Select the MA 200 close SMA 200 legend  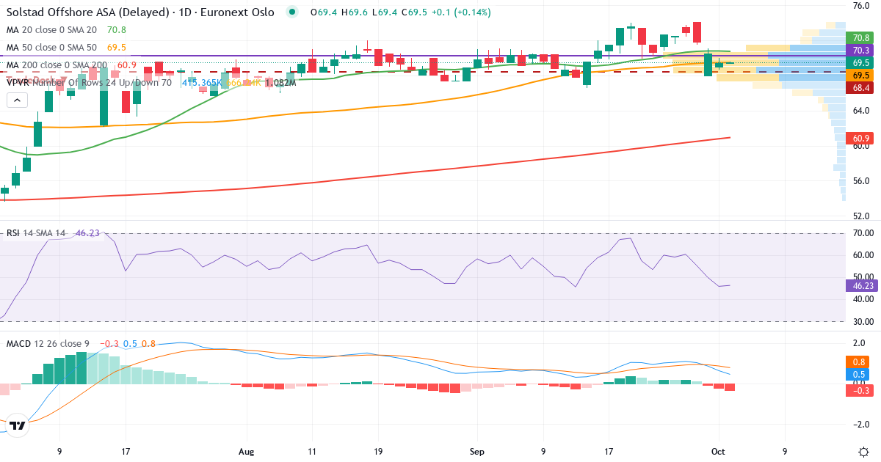tap(57, 65)
